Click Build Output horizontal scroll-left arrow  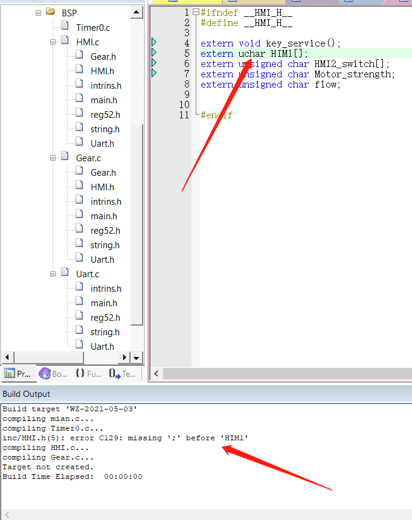point(7,515)
